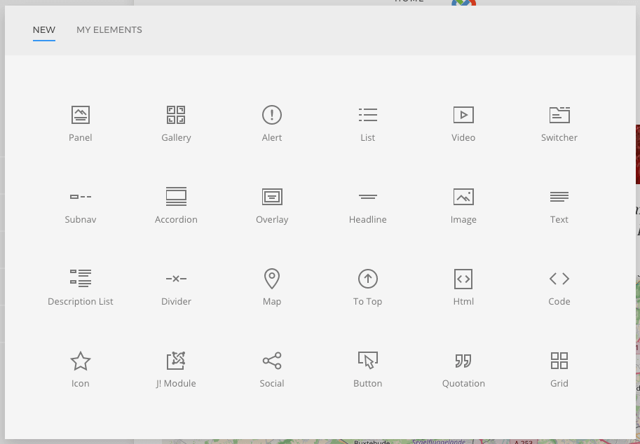
Task: Select the Panel element icon
Action: point(81,115)
